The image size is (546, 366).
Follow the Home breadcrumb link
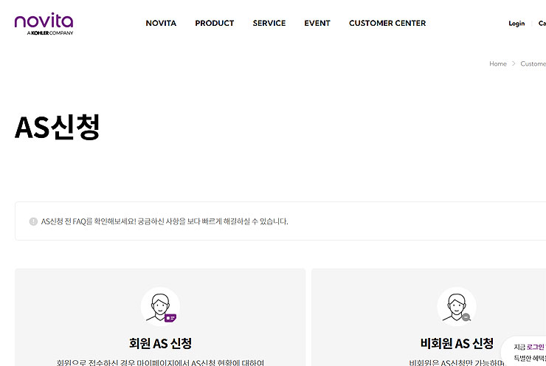[498, 63]
